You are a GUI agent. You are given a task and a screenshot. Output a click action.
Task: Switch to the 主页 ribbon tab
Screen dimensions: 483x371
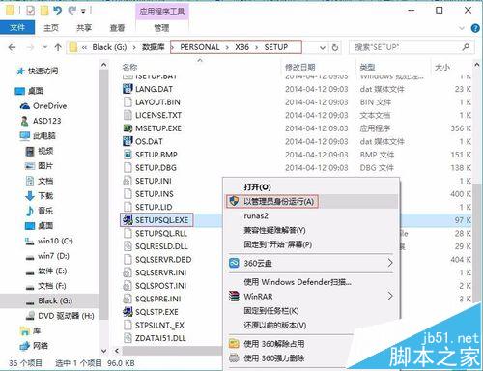pyautogui.click(x=51, y=28)
